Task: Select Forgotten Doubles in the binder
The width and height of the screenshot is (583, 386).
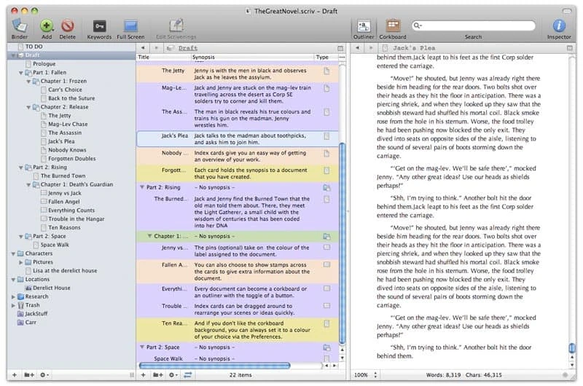Action: [71, 159]
